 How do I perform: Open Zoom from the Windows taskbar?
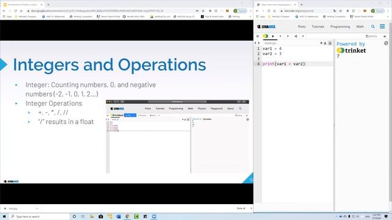[154, 216]
